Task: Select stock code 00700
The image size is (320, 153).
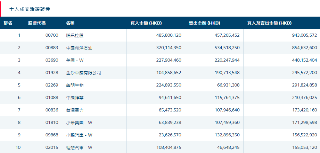Action: point(52,35)
